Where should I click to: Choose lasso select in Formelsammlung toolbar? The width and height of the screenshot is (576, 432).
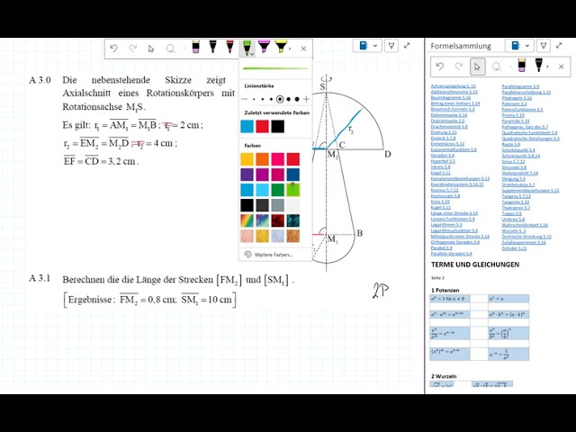[x=497, y=67]
